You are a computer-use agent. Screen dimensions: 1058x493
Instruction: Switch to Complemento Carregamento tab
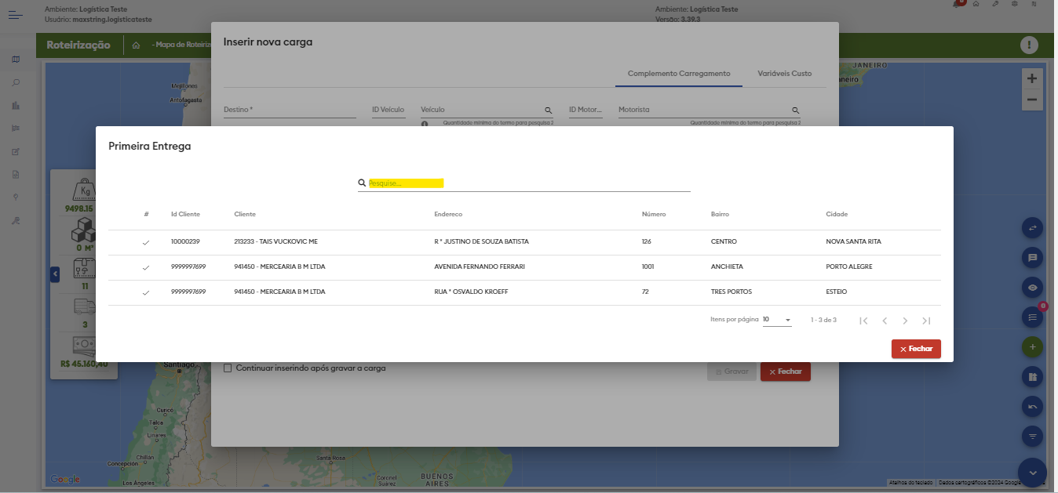679,74
